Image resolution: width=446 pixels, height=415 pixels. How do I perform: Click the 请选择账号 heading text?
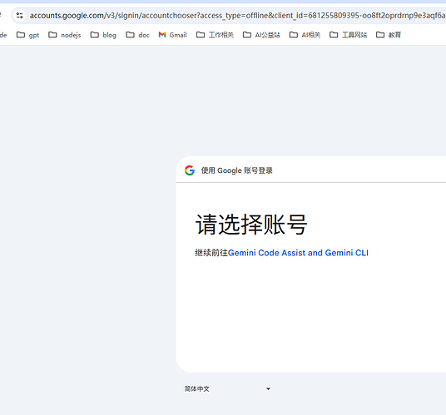pos(251,225)
